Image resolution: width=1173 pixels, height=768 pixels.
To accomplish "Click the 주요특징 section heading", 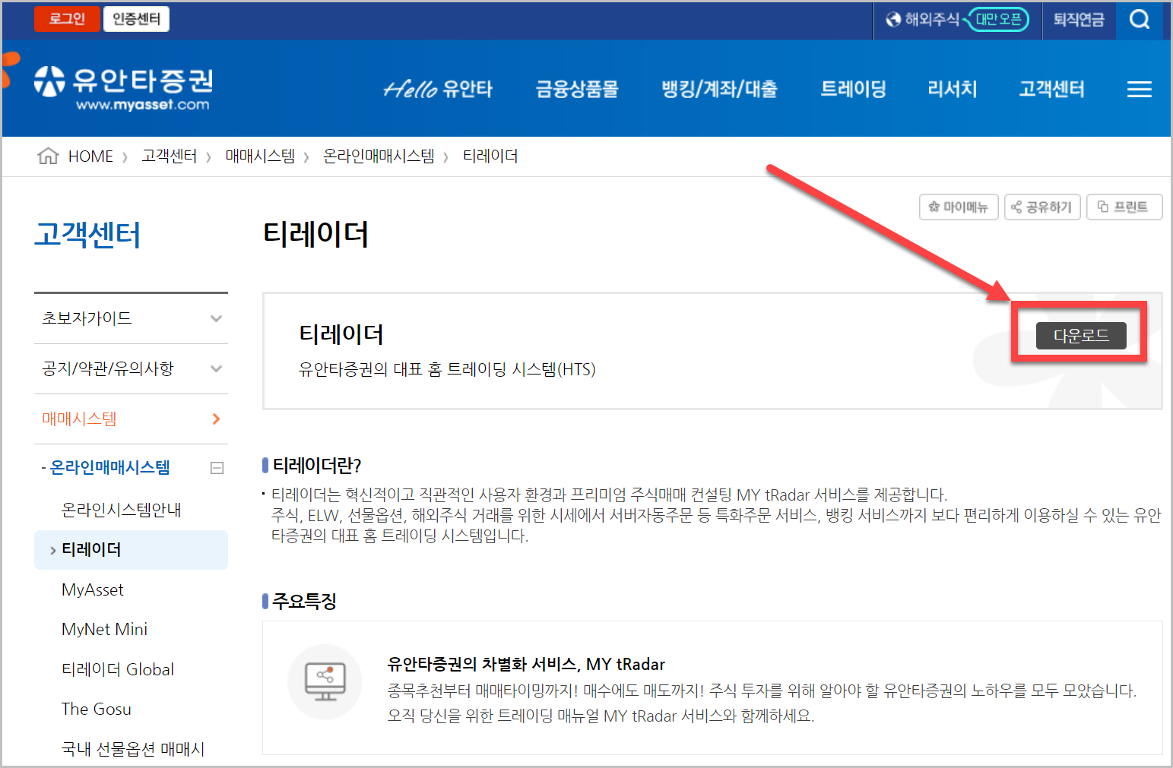I will click(304, 601).
